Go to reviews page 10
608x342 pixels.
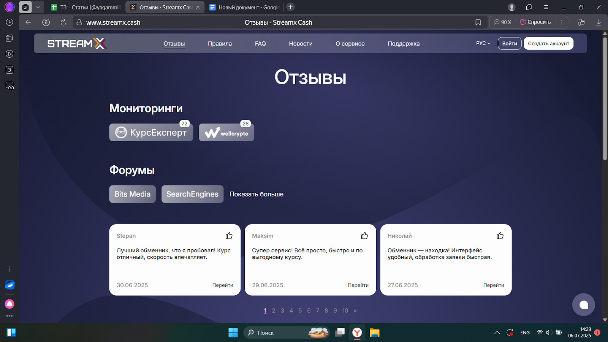(x=345, y=310)
